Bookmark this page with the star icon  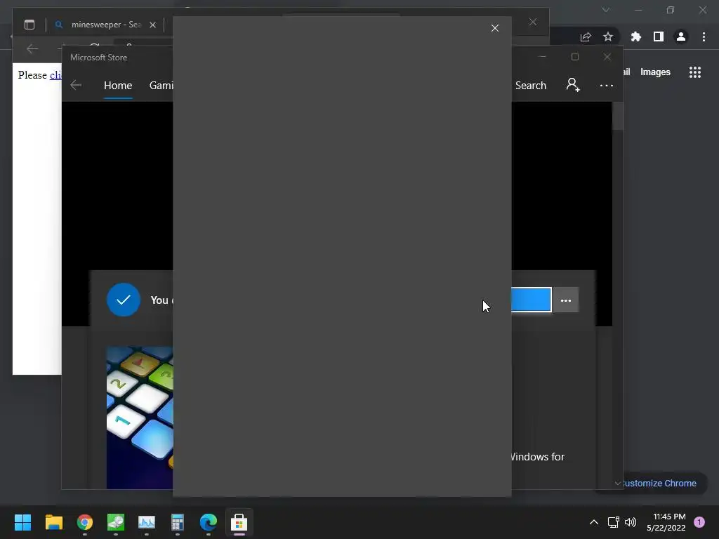click(x=608, y=36)
